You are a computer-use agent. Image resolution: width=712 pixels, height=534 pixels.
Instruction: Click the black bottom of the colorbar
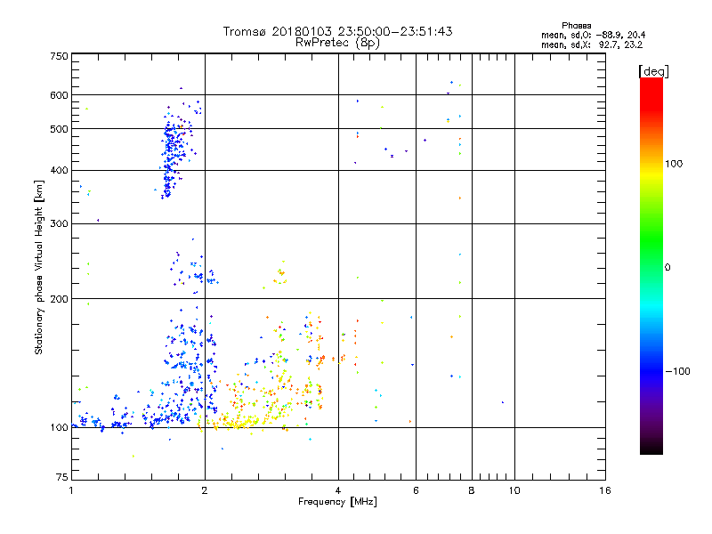pyautogui.click(x=651, y=448)
